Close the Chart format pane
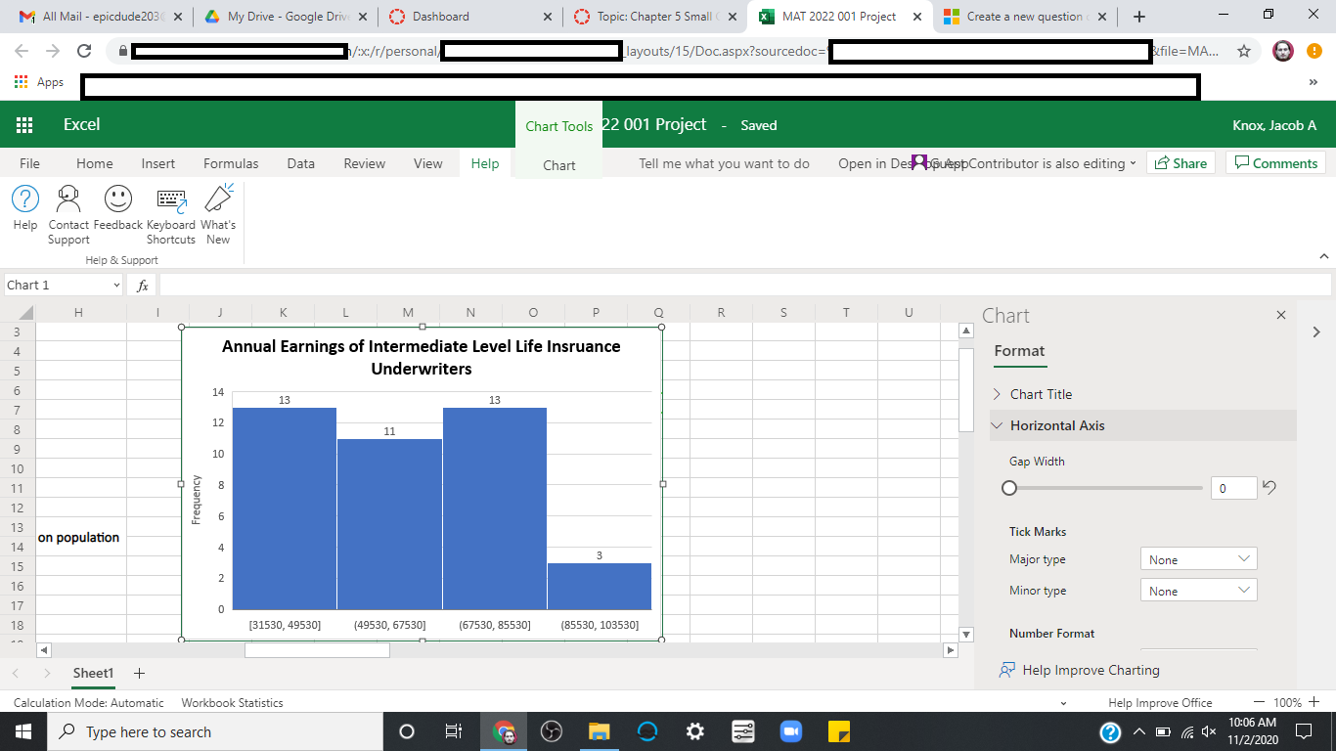The height and width of the screenshot is (751, 1336). 1281,315
